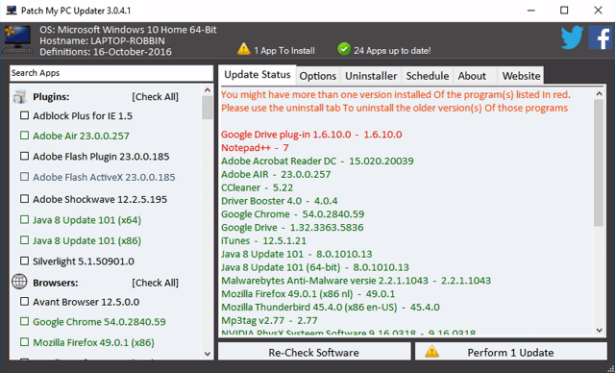Image resolution: width=615 pixels, height=373 pixels.
Task: Click into the Search Apps field
Action: [x=111, y=73]
